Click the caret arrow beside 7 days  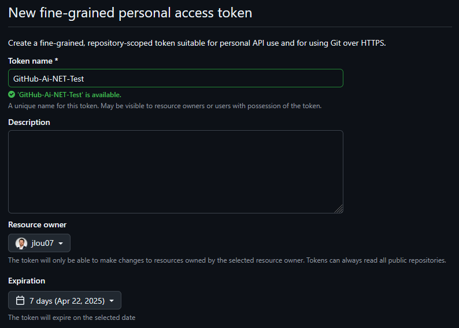pyautogui.click(x=112, y=301)
